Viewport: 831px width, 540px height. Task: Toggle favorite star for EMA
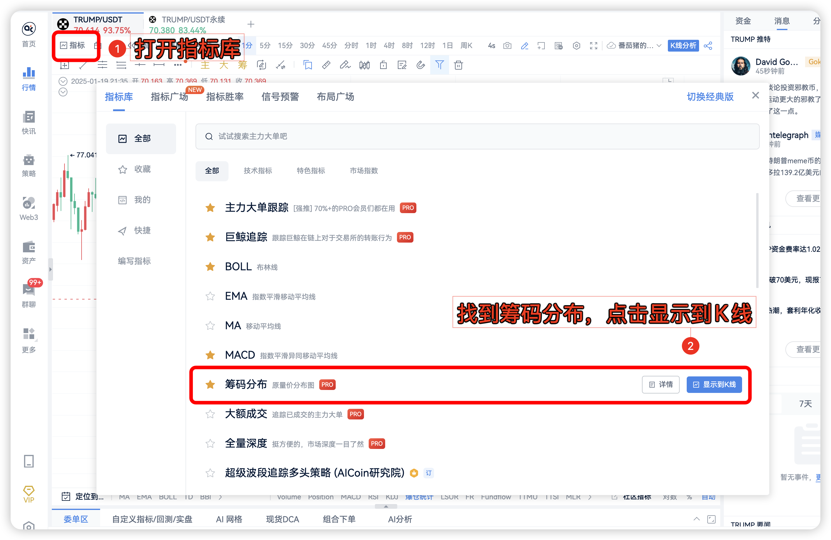(x=210, y=297)
